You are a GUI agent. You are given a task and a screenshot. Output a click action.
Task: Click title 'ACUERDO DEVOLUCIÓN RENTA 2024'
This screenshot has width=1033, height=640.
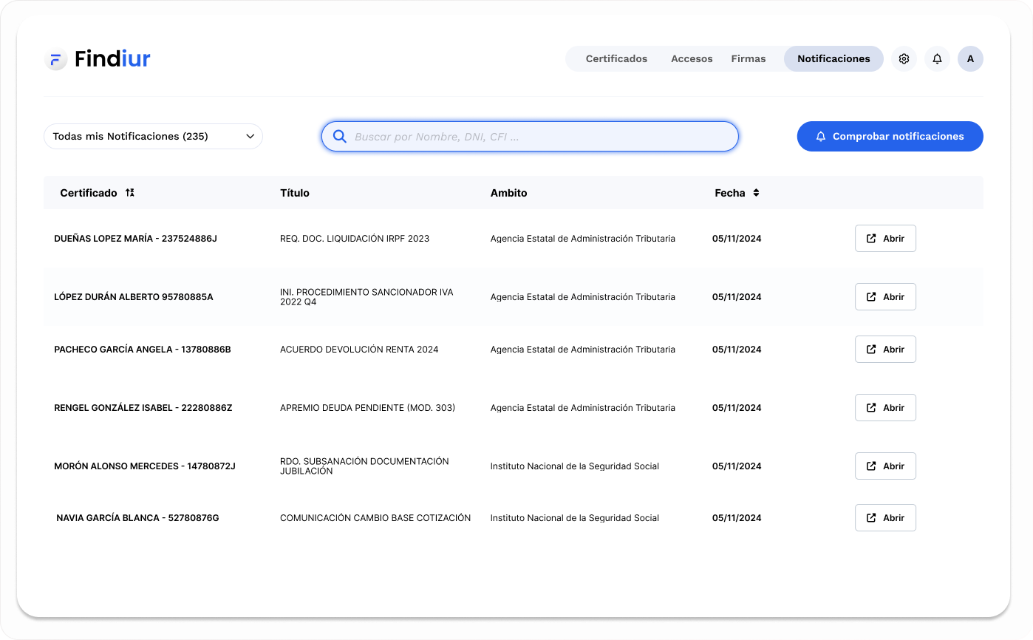pos(359,350)
